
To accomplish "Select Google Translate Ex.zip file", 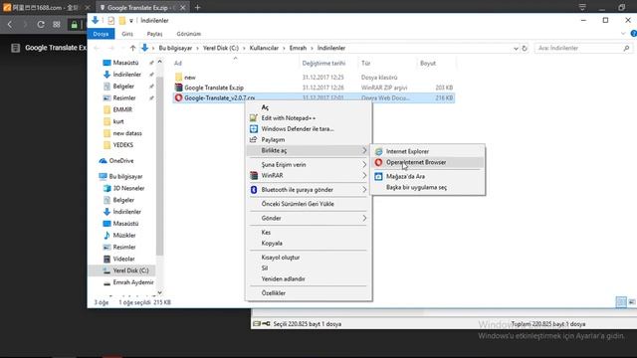I will click(214, 88).
